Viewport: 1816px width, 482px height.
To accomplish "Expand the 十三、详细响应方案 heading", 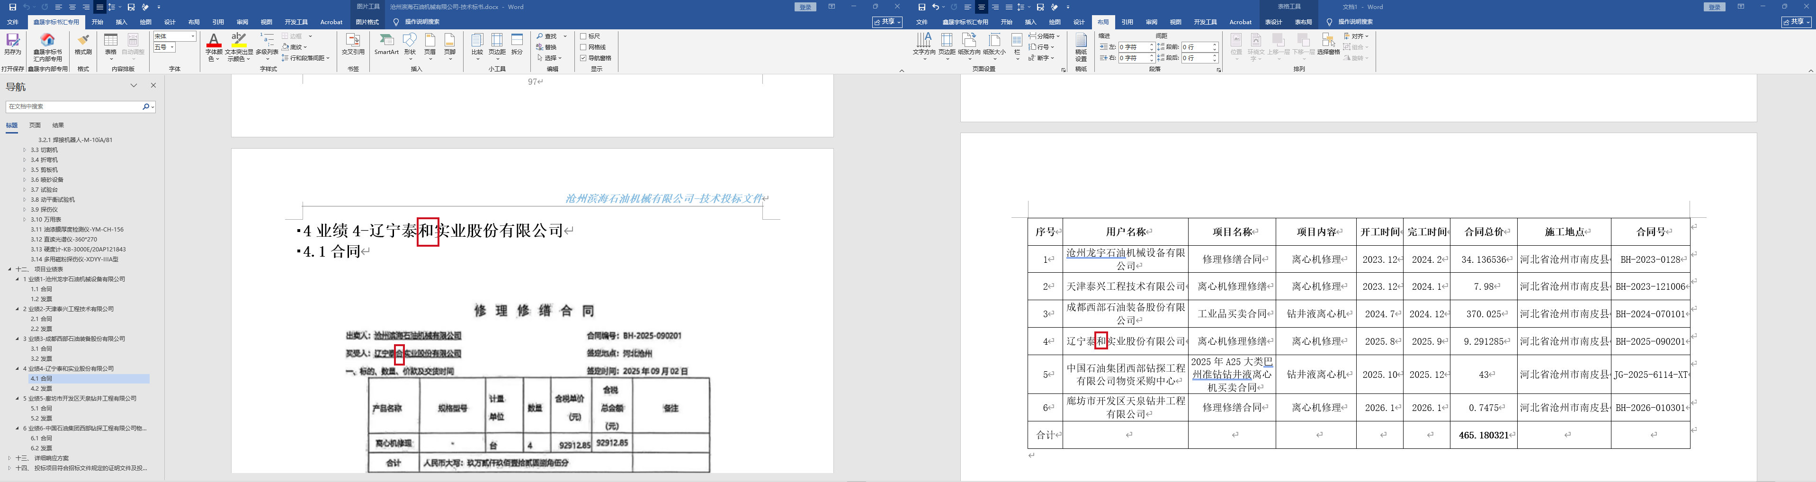I will (10, 458).
